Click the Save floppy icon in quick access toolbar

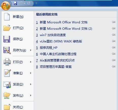15,3
